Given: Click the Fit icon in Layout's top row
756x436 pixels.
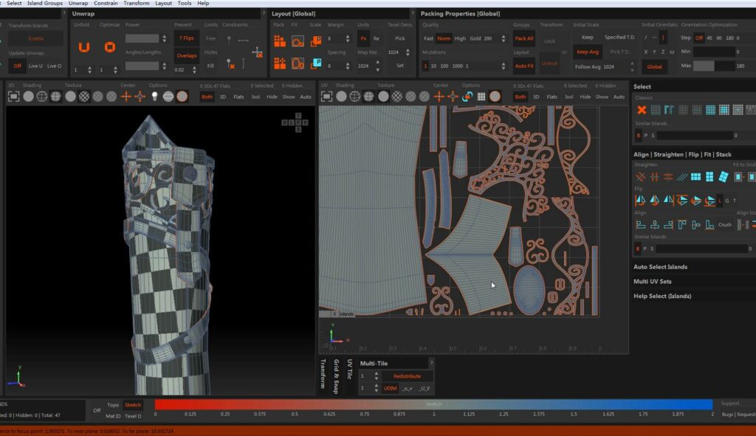Looking at the screenshot, I should point(298,41).
